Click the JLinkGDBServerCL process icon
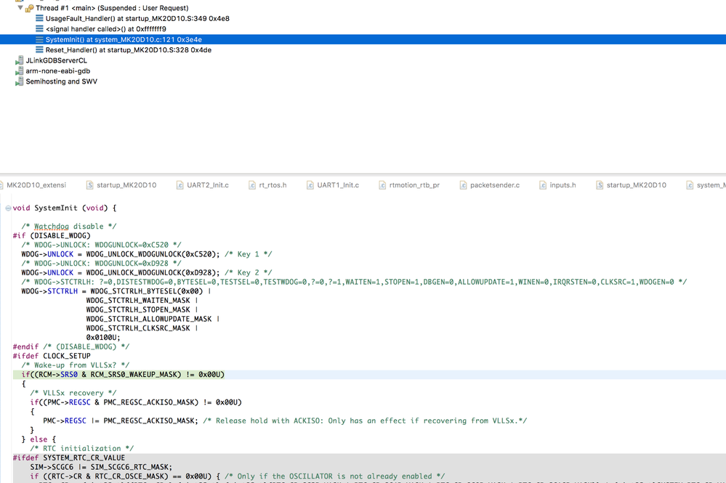 click(x=19, y=60)
